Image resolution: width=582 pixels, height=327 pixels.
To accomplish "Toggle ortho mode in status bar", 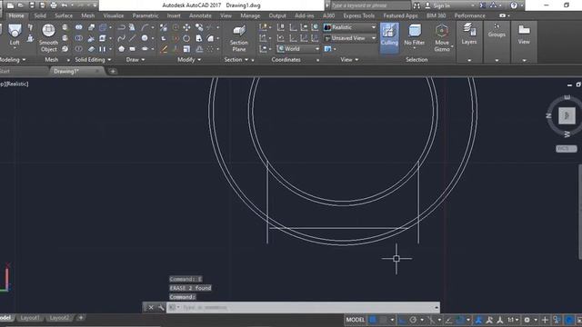I will pos(402,320).
